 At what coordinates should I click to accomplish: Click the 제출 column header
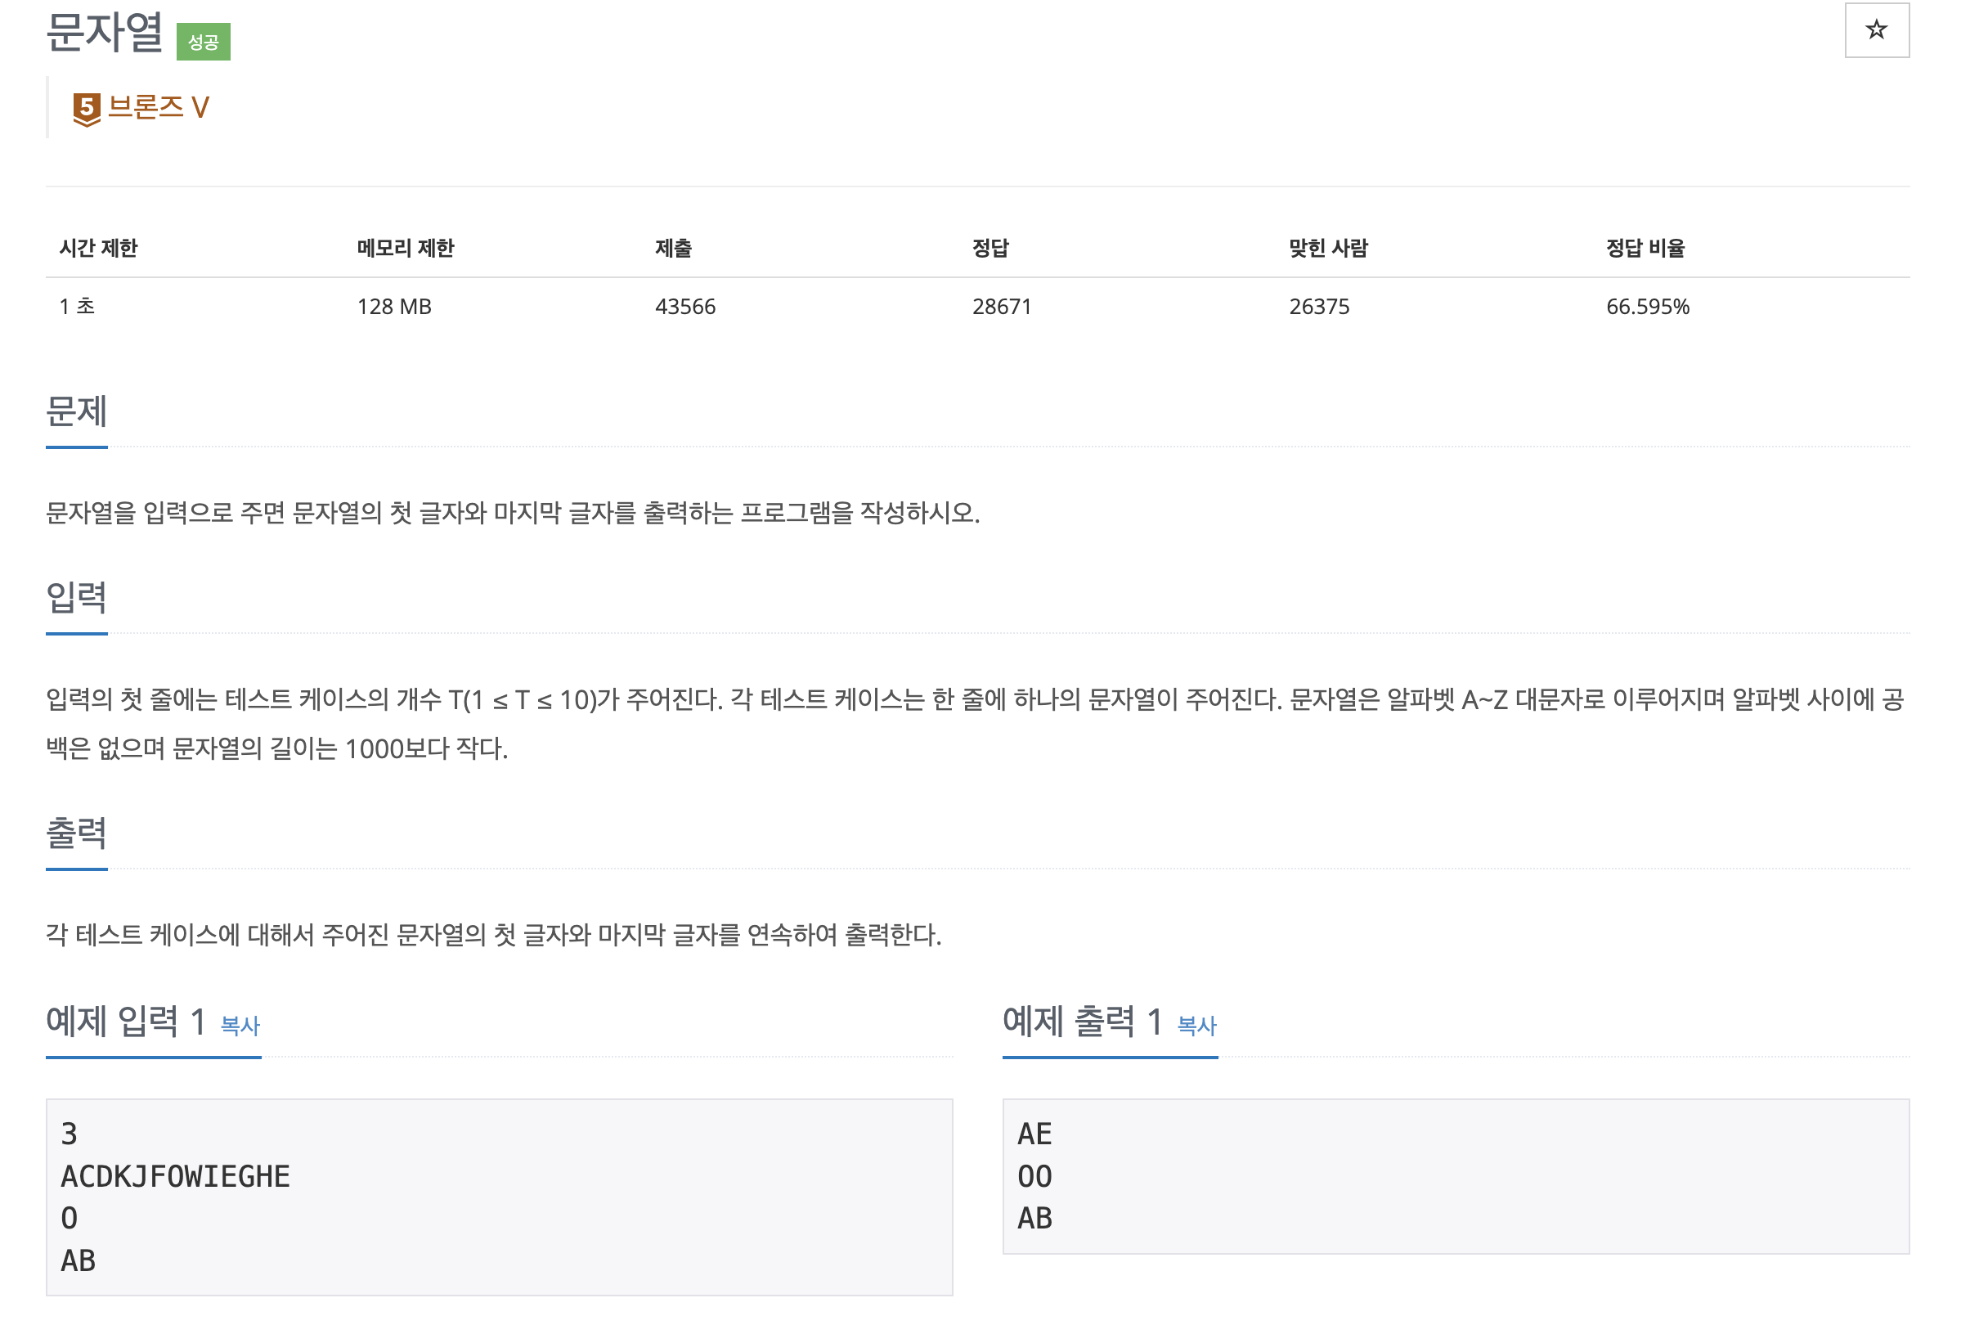pyautogui.click(x=673, y=248)
